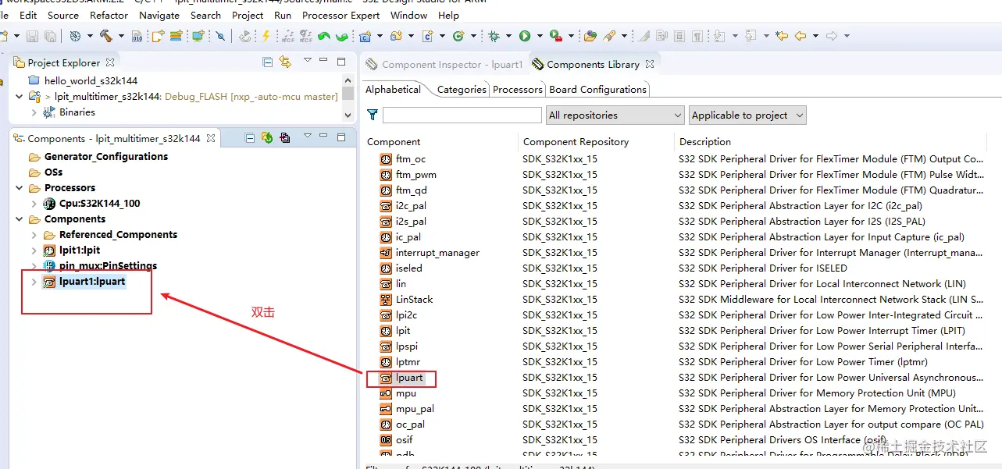Open the Source menu
Screen dimensions: 1002x469
click(x=63, y=15)
